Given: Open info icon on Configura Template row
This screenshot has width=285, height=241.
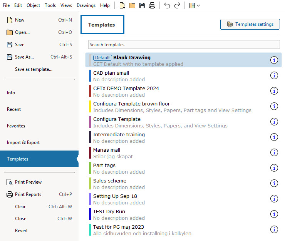Looking at the screenshot, I should [274, 122].
